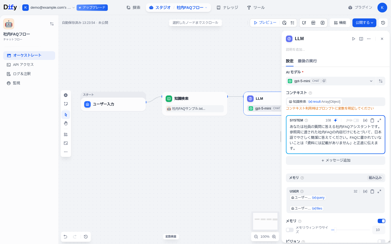Run this LLM step with play icon

pyautogui.click(x=354, y=39)
